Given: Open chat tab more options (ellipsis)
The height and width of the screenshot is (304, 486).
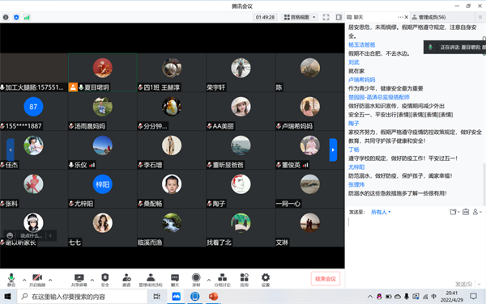Looking at the screenshot, I should pyautogui.click(x=400, y=17).
